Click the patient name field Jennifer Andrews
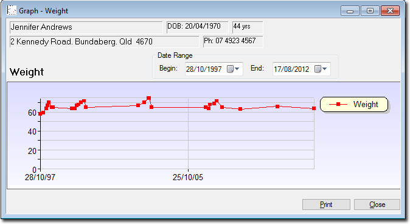Viewport: 410px width, 224px height. [86, 27]
